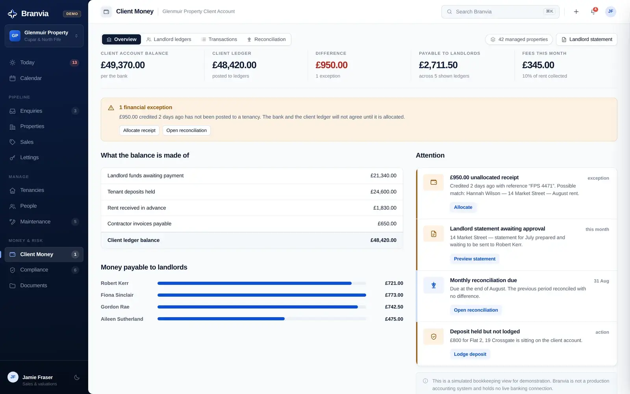Click the £49,370.00 client account balance
This screenshot has width=630, height=394.
(x=123, y=65)
